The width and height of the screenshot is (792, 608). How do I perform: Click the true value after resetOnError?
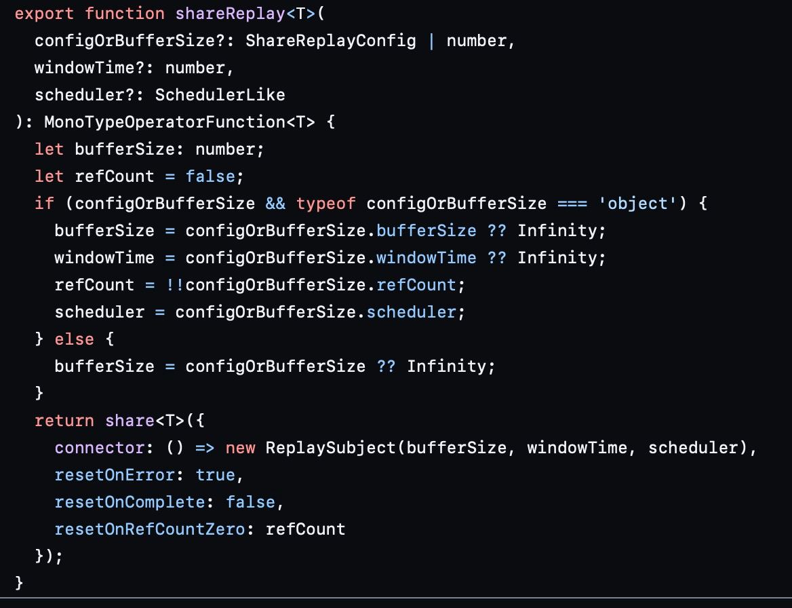[x=216, y=475]
